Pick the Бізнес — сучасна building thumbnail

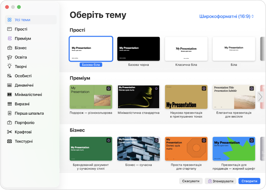click(139, 149)
